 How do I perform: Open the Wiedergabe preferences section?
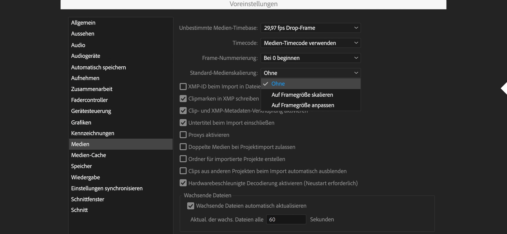tap(86, 177)
